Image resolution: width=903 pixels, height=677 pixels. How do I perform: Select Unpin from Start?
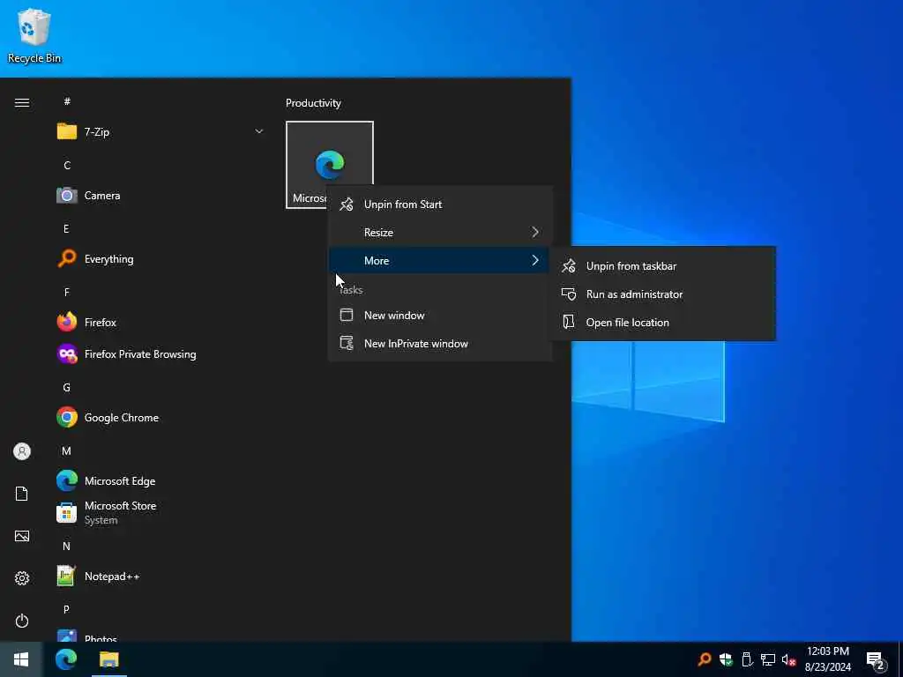[441, 205]
